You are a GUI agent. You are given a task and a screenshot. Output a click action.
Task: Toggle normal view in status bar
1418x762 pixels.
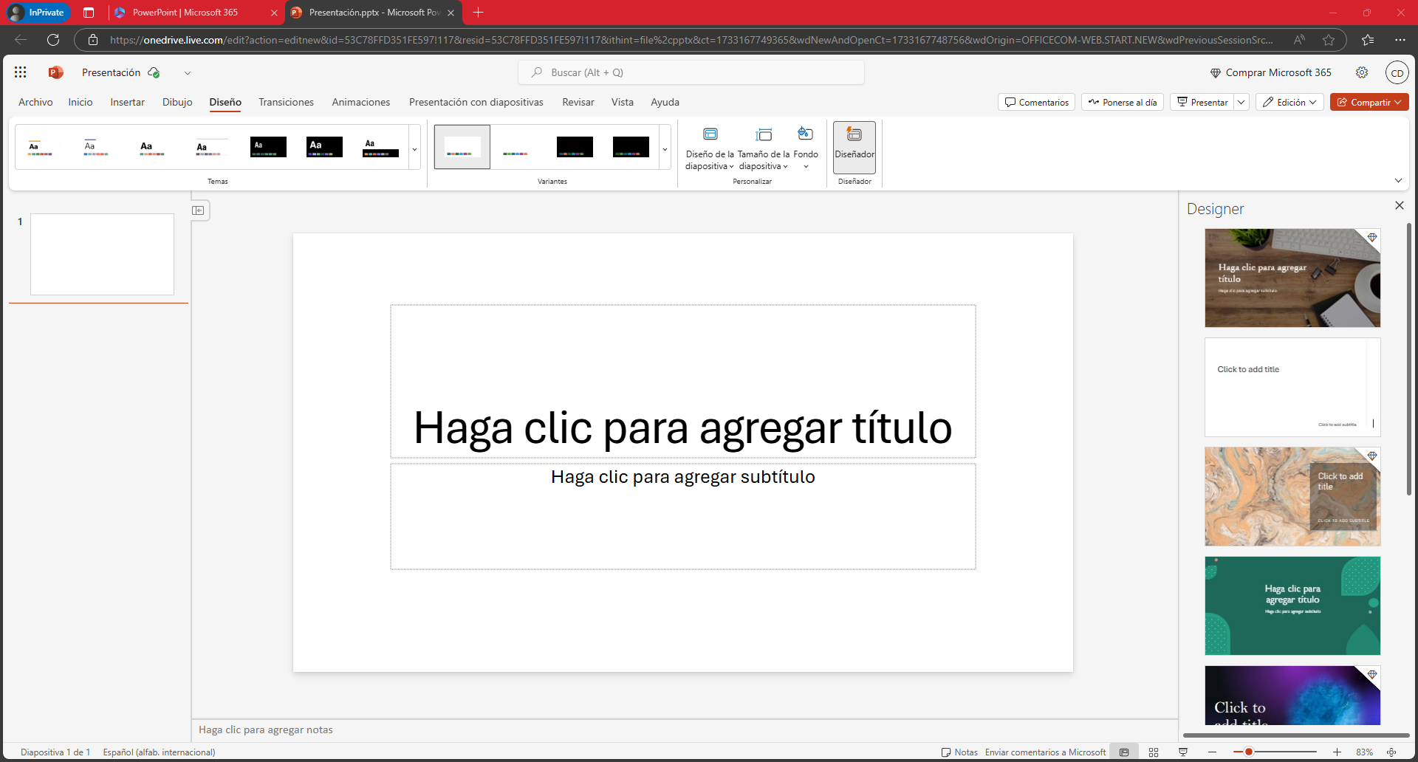click(1124, 752)
